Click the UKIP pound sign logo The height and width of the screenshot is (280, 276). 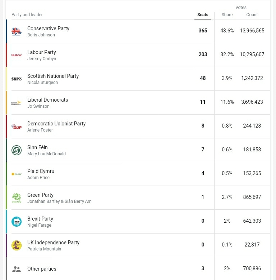(x=17, y=245)
